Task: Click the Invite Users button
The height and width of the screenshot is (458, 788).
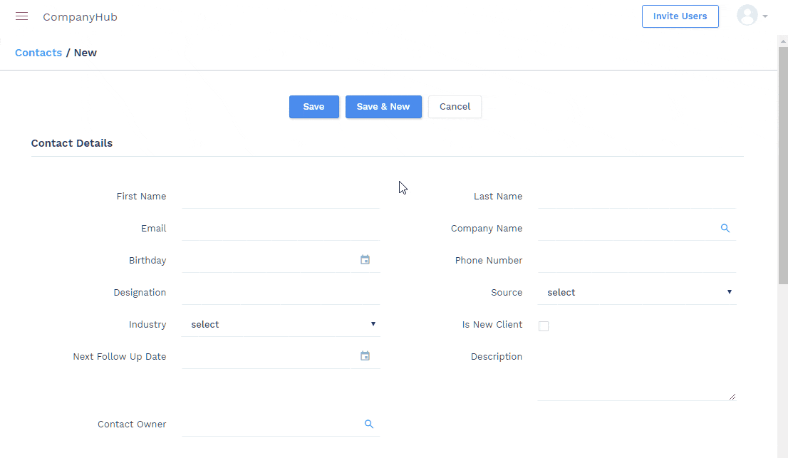Action: 680,16
